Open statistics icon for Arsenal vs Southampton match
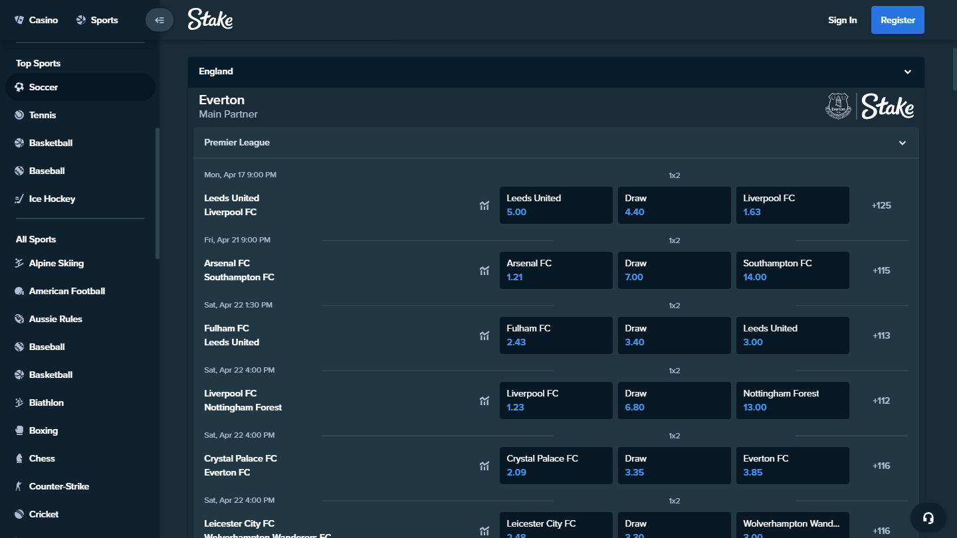Image resolution: width=957 pixels, height=538 pixels. click(484, 270)
